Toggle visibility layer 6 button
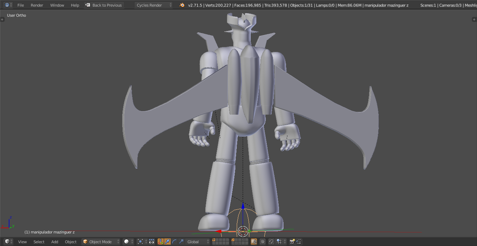Screen dimensions: 477x246 233,240
